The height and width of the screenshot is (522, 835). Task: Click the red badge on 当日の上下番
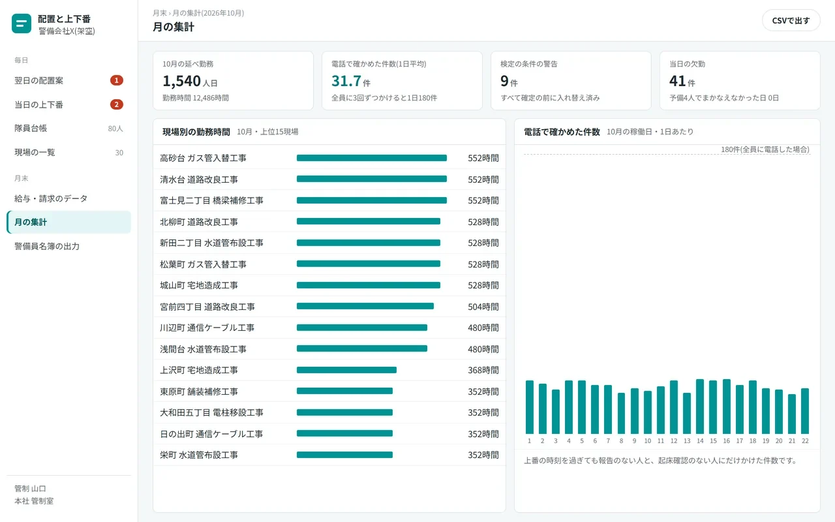[117, 104]
